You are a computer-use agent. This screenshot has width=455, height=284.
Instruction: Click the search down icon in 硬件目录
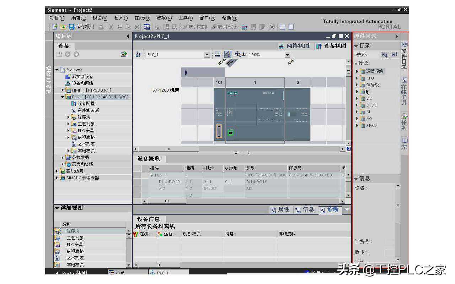coord(385,55)
